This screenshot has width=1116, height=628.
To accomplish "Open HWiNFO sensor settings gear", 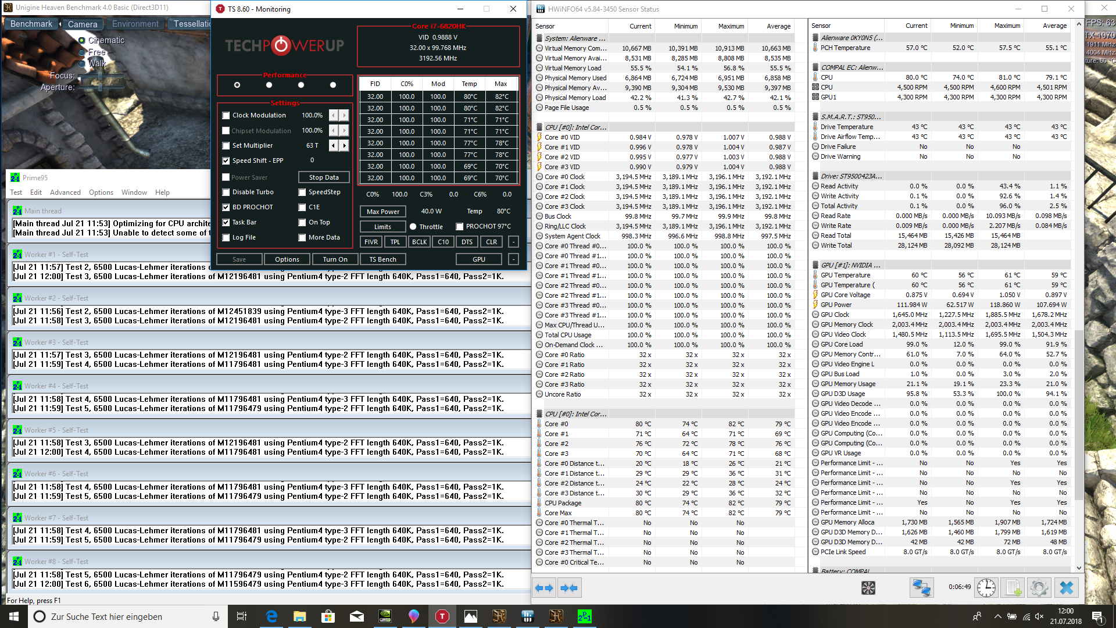I will click(1039, 588).
